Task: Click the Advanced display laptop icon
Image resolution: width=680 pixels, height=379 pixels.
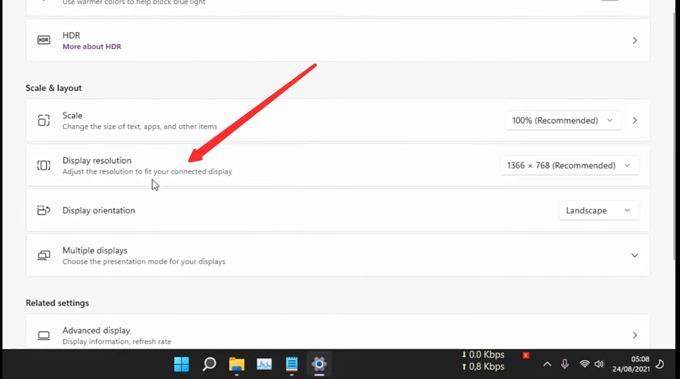Action: tap(44, 335)
